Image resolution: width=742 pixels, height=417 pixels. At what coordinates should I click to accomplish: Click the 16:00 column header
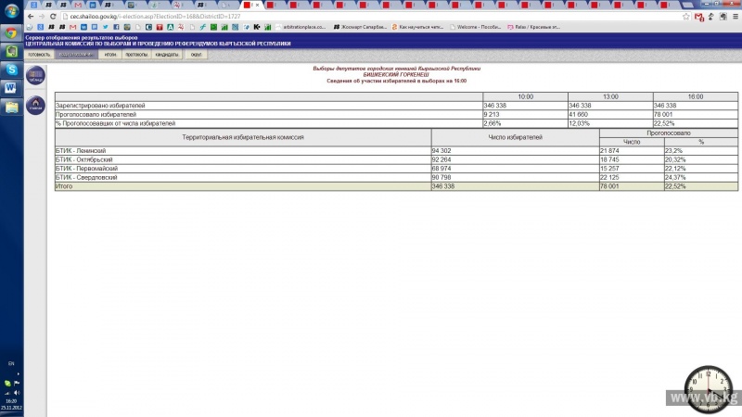point(696,97)
